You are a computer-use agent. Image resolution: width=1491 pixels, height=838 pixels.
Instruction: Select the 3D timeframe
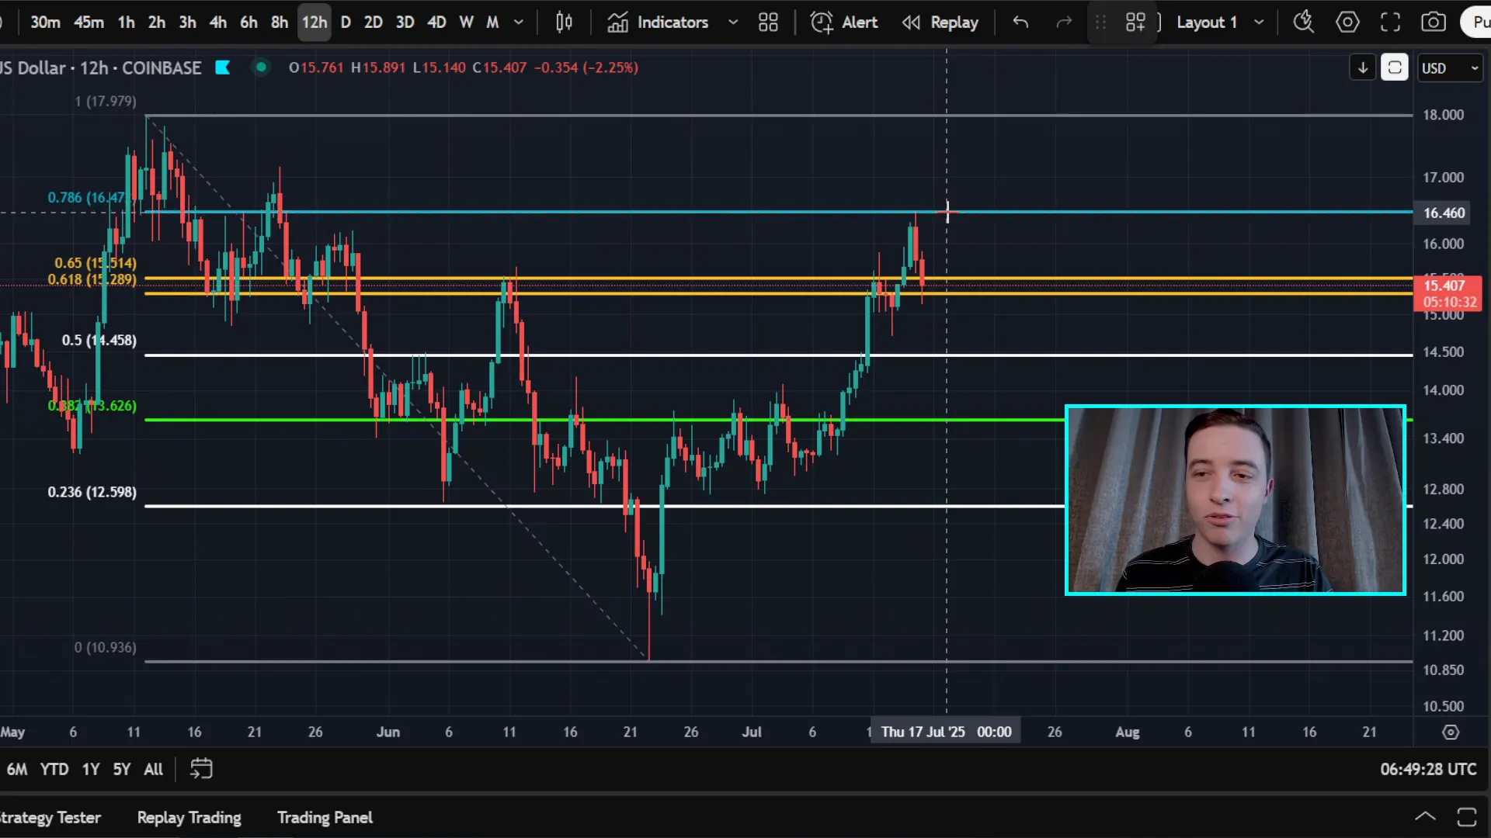coord(405,23)
